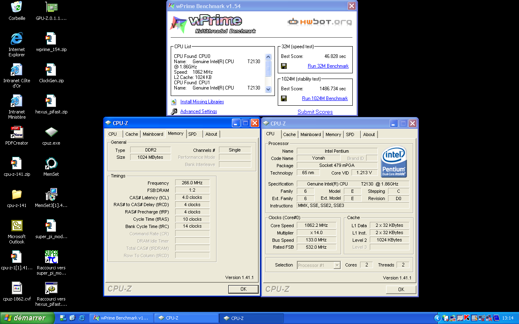Viewport: 519px width, 324px height.
Task: Click the 46.828 sec best score value
Action: [x=335, y=56]
